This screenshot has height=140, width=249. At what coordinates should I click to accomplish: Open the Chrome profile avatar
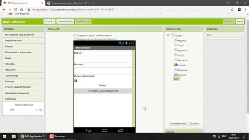pos(240,9)
